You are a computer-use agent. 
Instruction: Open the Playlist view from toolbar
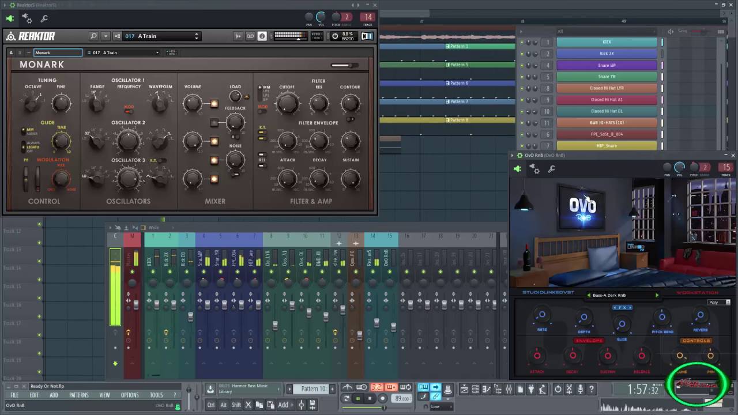tap(464, 390)
